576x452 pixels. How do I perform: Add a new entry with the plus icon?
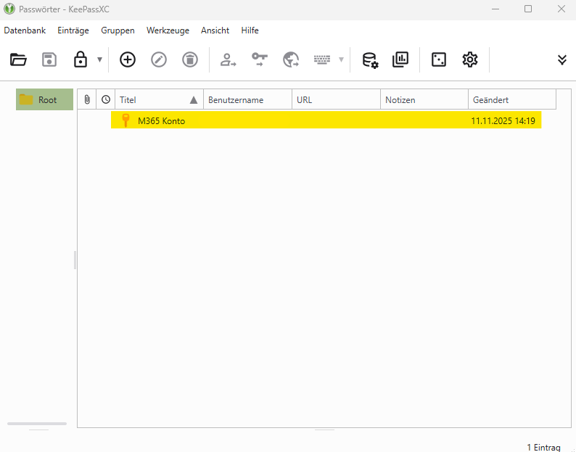pos(128,59)
